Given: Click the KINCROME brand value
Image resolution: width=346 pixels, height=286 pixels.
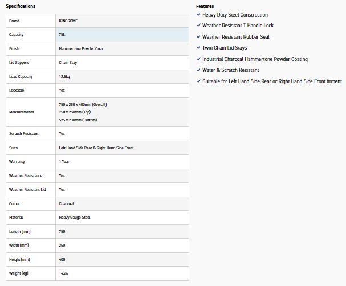Looking at the screenshot, I should pyautogui.click(x=68, y=21).
